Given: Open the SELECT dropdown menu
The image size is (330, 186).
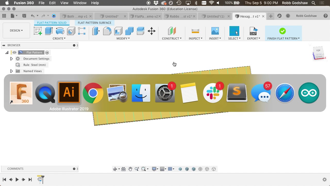Looking at the screenshot, I should click(234, 38).
